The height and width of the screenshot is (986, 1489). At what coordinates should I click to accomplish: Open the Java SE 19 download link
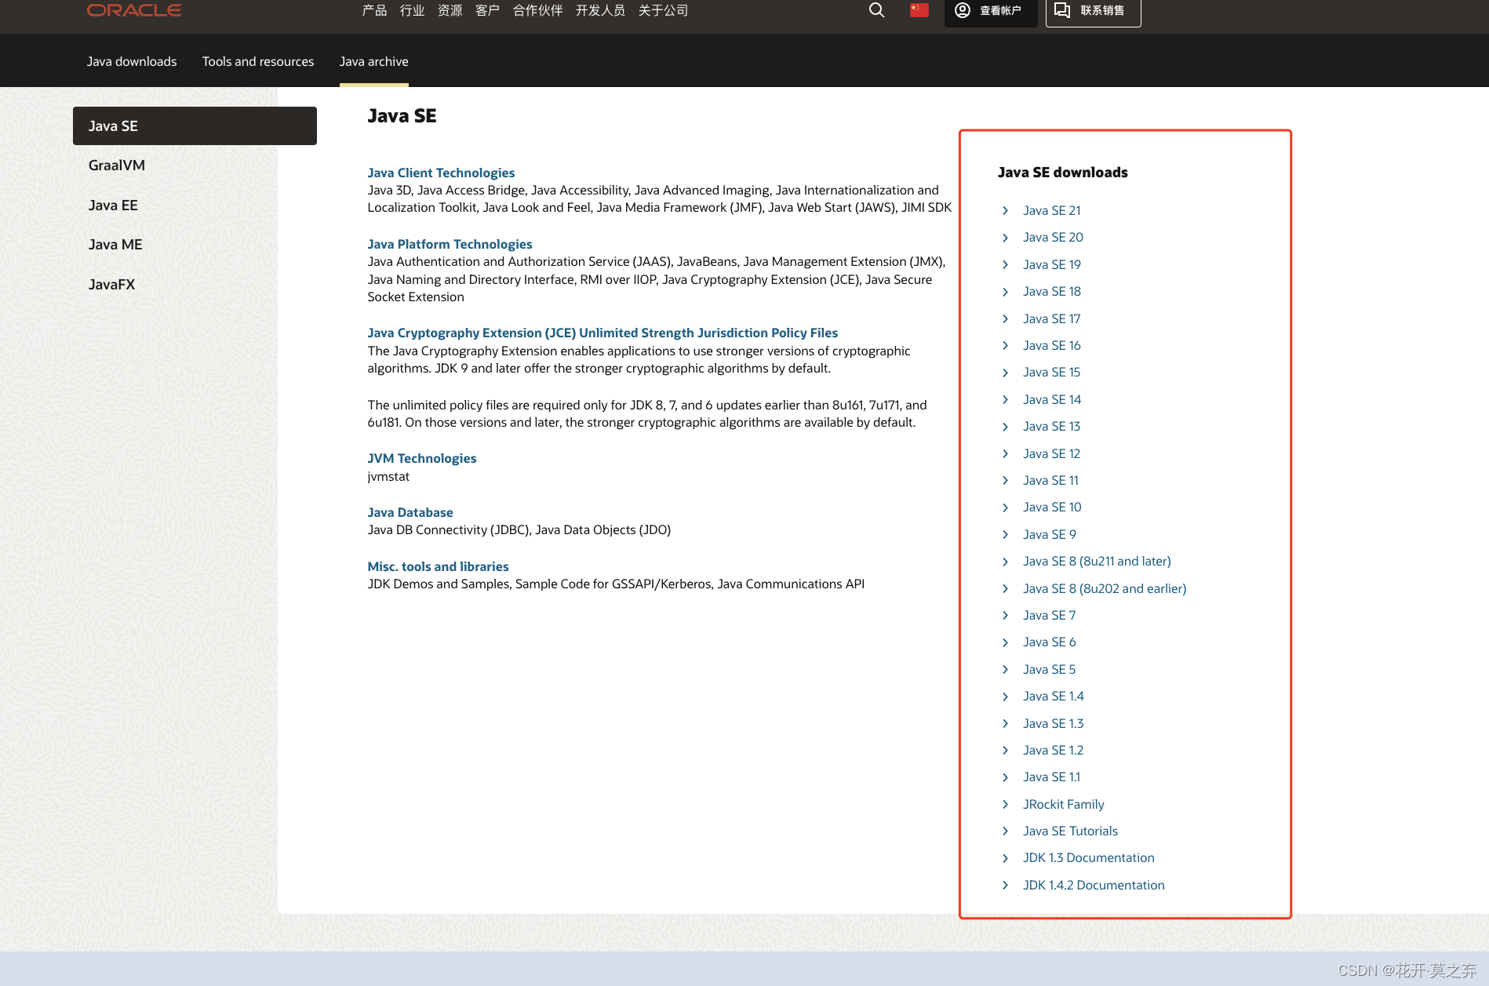point(1052,264)
